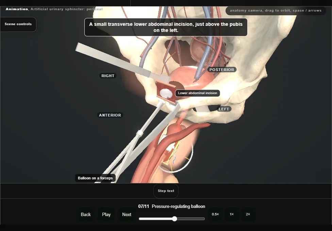
Task: Set playback speed to 2×
Action: pos(248,214)
